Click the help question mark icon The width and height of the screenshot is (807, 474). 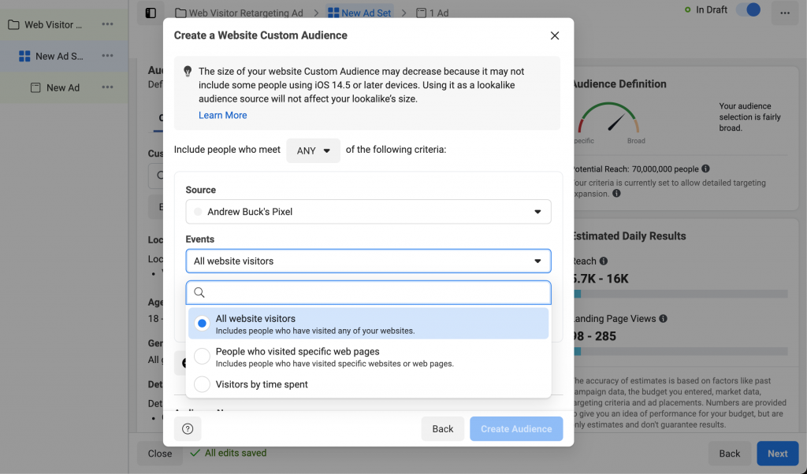[188, 429]
